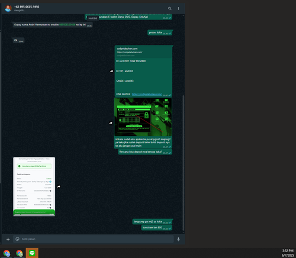The image size is (296, 258).
Task: Open LINE from the taskbar
Action: pyautogui.click(x=32, y=253)
